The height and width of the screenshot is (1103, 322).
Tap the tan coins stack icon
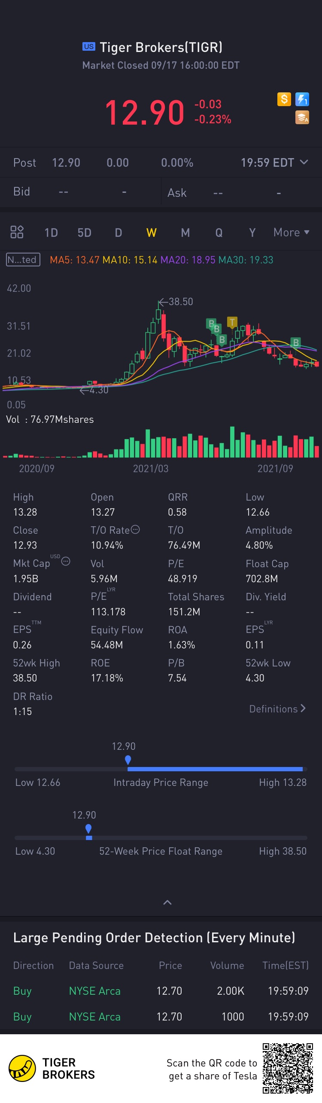[302, 117]
